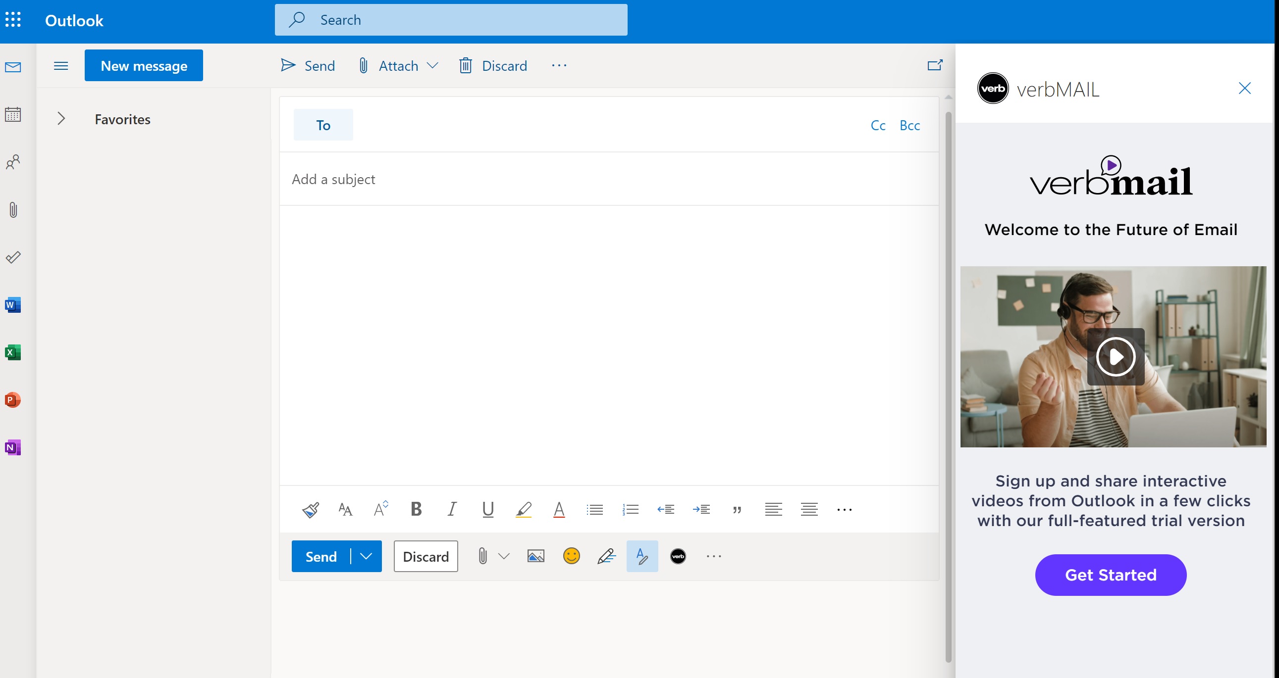Open verb add-in icon in bottom bar
The height and width of the screenshot is (678, 1279).
point(678,556)
